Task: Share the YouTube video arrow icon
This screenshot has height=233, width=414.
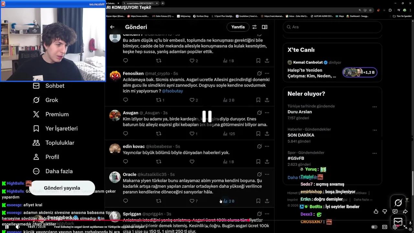Action: [405, 211]
